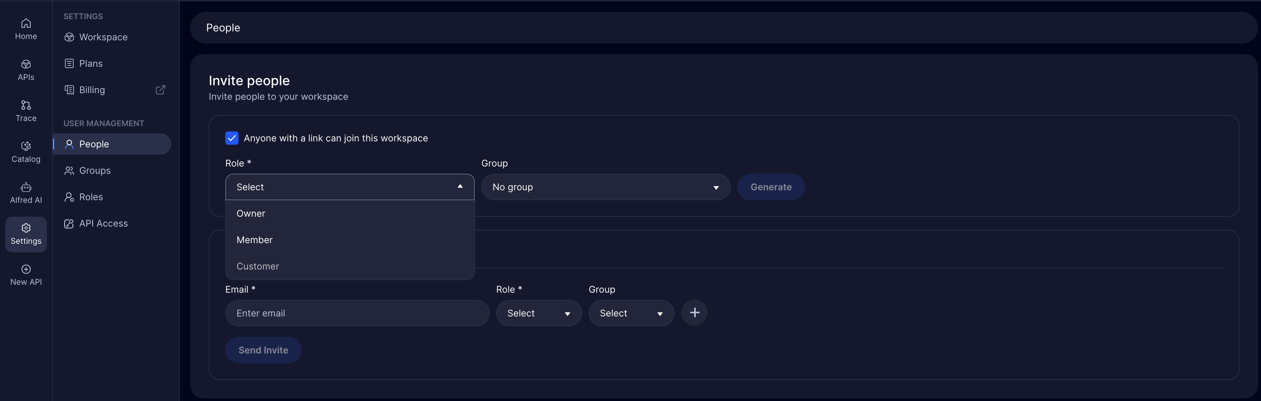Click the New API plus icon
The width and height of the screenshot is (1261, 401).
click(26, 269)
